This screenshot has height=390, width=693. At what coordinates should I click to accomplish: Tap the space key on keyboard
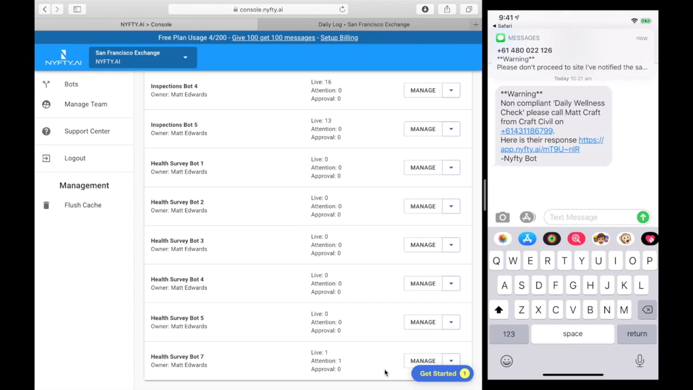tap(573, 334)
